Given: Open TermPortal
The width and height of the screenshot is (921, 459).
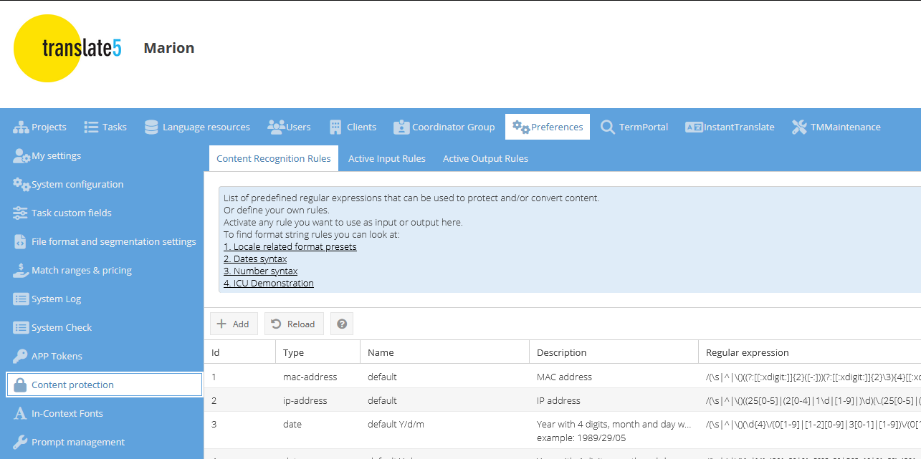Looking at the screenshot, I should (634, 127).
